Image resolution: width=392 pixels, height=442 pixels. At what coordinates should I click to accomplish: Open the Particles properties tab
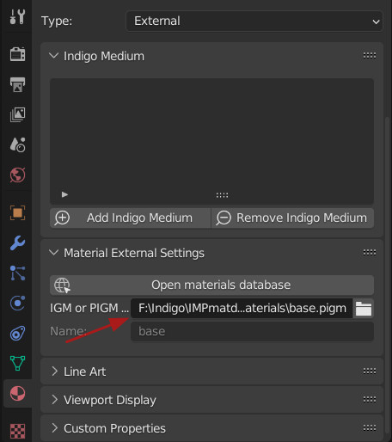click(x=17, y=273)
